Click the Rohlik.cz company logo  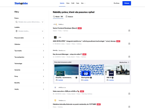tap(55, 24)
